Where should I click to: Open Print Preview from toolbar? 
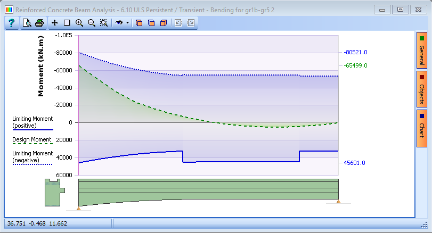tap(27, 23)
